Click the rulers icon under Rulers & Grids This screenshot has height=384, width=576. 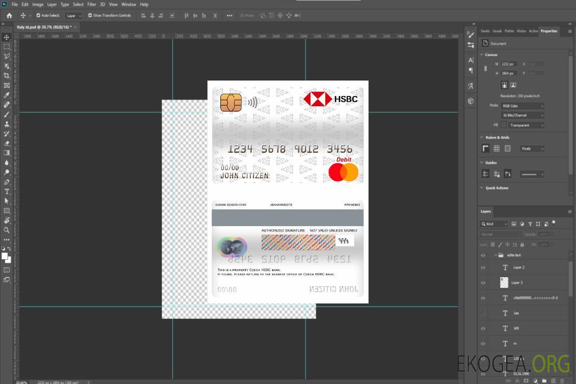point(485,149)
